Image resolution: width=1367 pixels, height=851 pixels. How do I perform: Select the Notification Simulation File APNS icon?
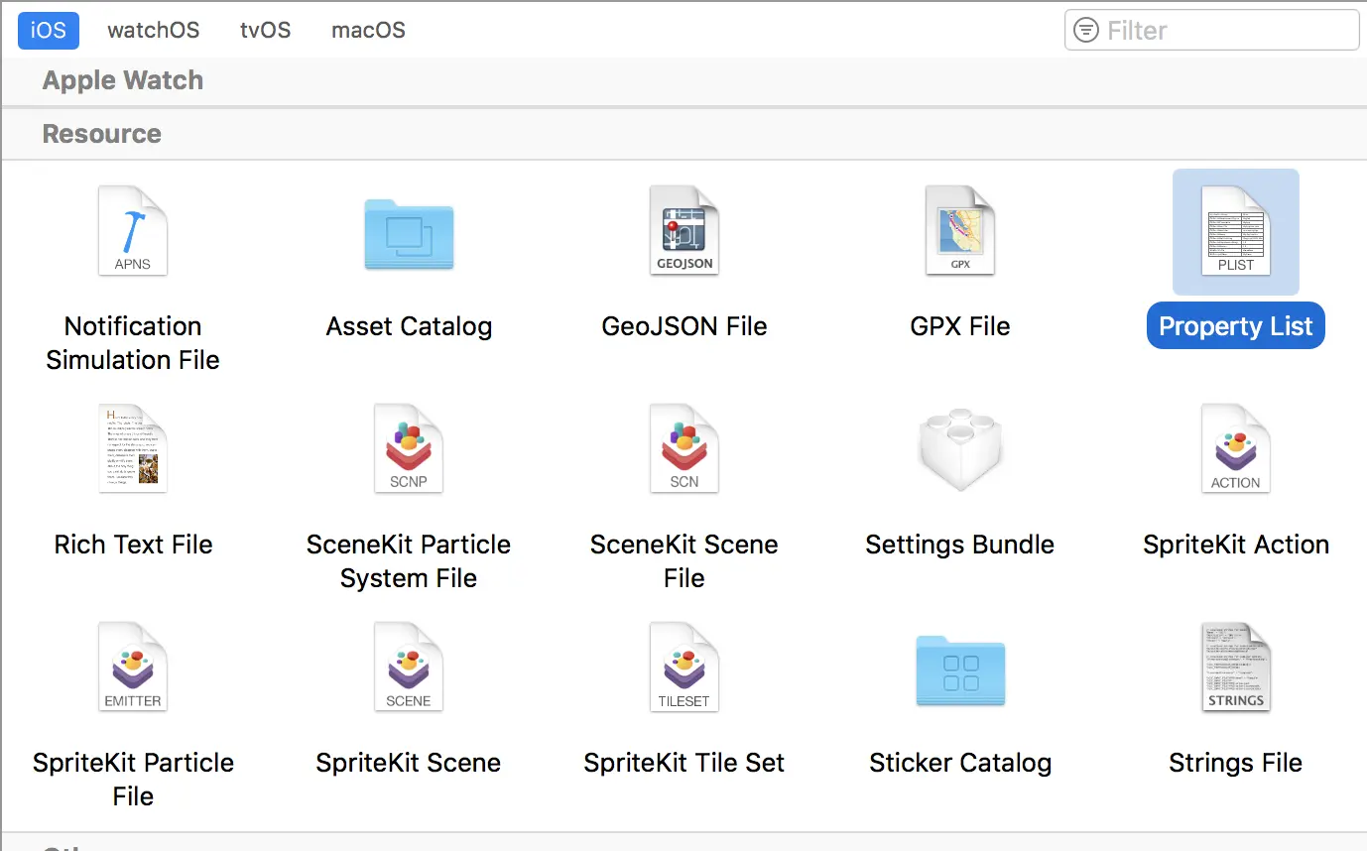coord(133,232)
